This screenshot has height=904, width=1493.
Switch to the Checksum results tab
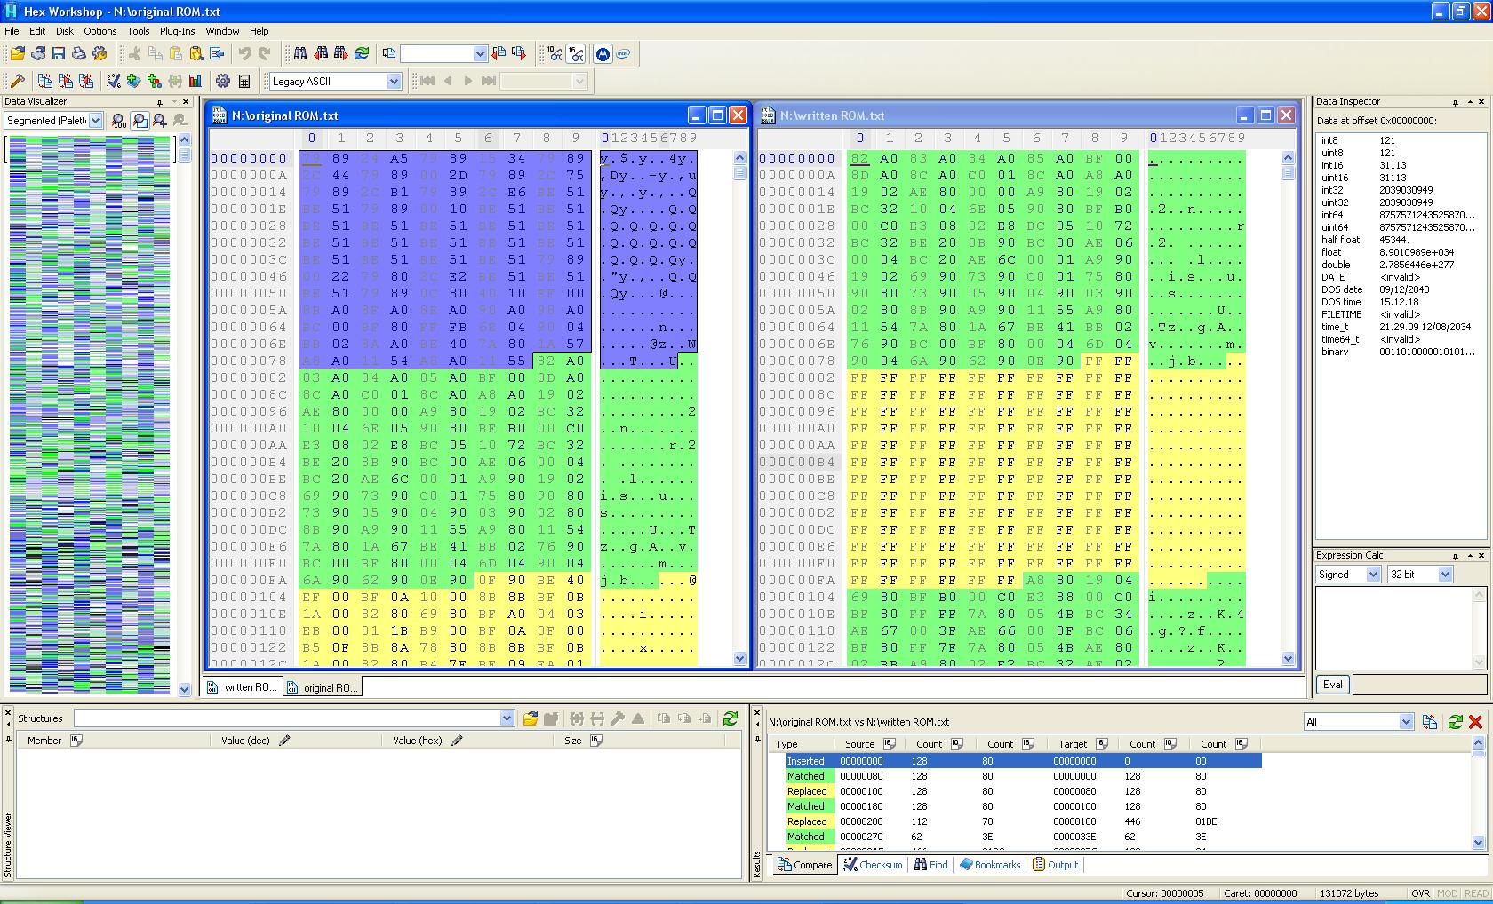873,865
